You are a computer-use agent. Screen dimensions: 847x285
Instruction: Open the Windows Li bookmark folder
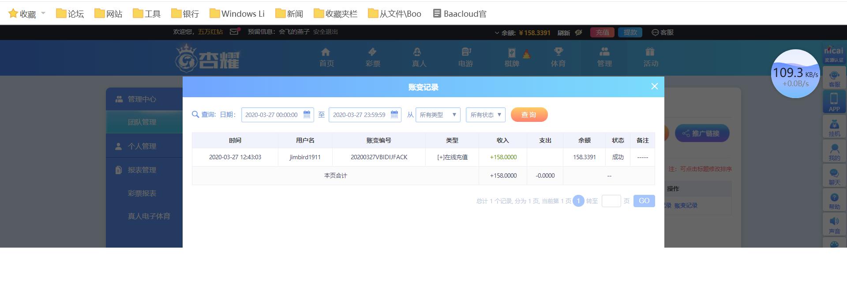point(237,14)
